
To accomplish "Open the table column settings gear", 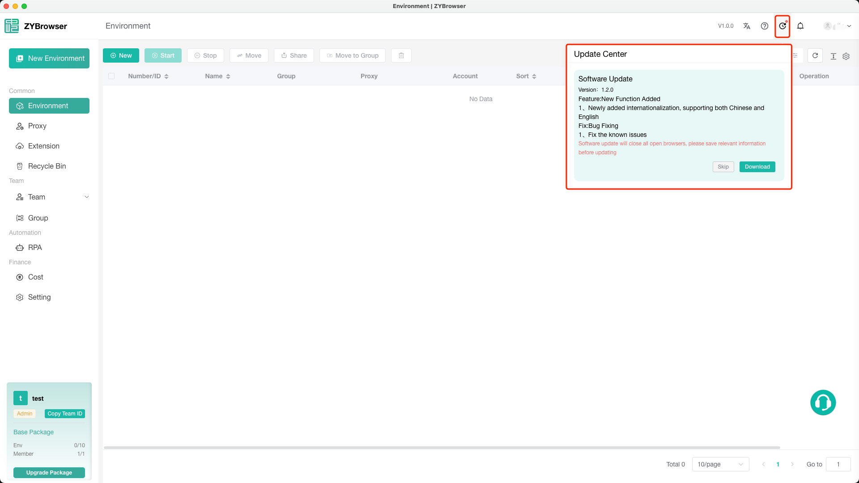I will click(x=846, y=56).
